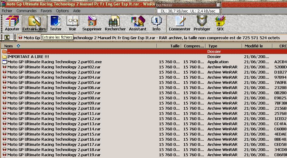Open the Fichier menu
The width and height of the screenshot is (287, 158).
pos(7,11)
